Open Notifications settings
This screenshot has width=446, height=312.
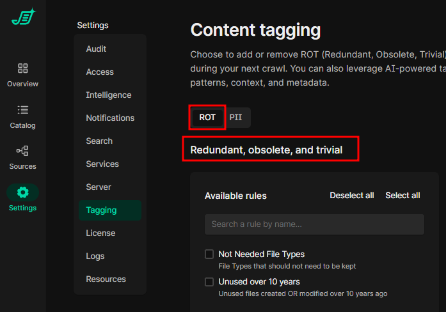110,118
